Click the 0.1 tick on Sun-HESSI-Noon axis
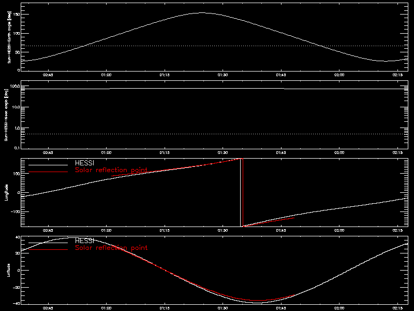 point(17,148)
